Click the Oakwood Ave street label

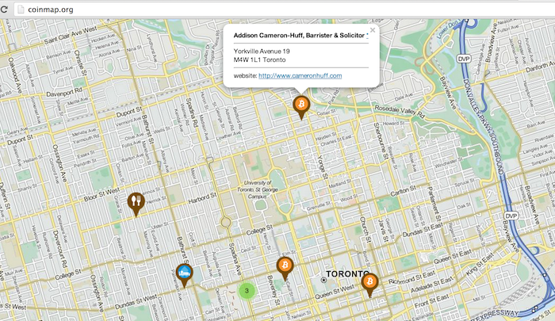16,75
